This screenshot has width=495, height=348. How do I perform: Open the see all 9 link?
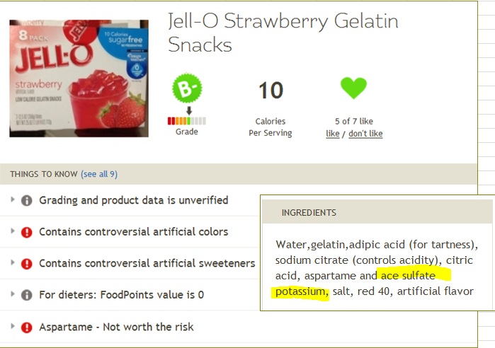pyautogui.click(x=99, y=174)
